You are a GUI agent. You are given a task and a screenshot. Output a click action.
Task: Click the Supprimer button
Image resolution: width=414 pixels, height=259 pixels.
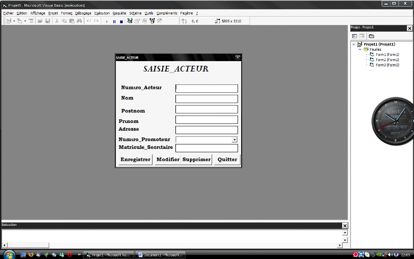click(197, 160)
